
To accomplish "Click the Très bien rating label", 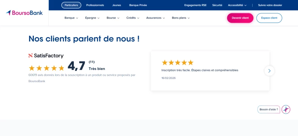I will coord(97,69).
